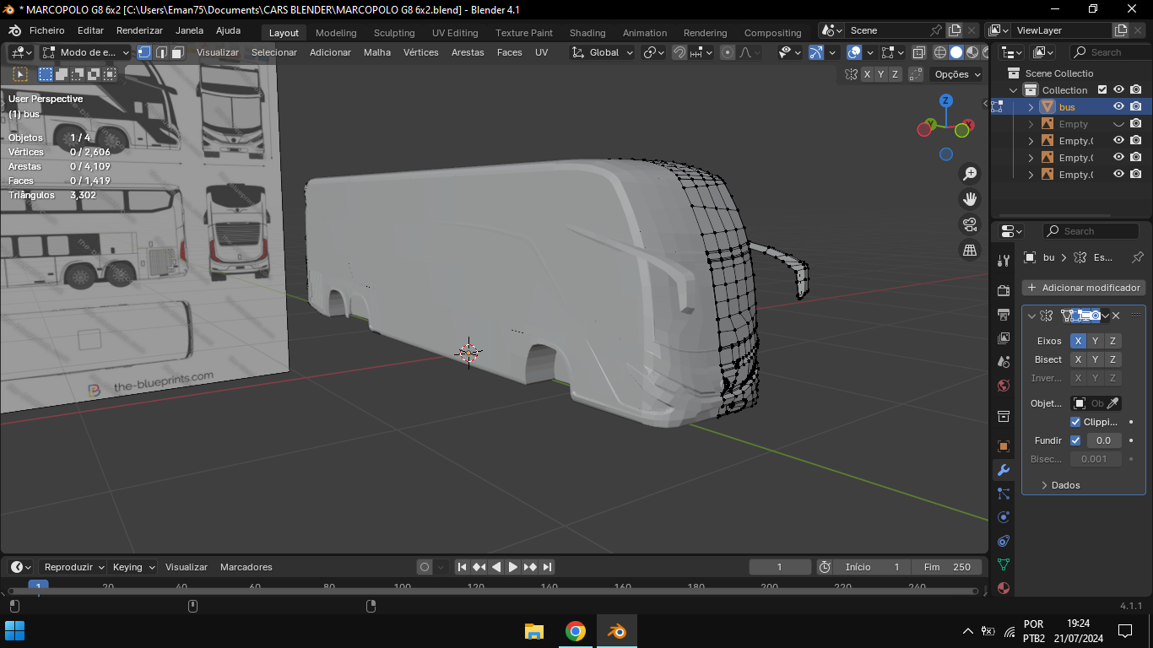Collapse the Collection in outliner
The image size is (1153, 648).
pos(1014,90)
